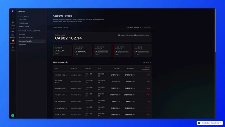Open the Balance Sheet page

tap(24, 27)
